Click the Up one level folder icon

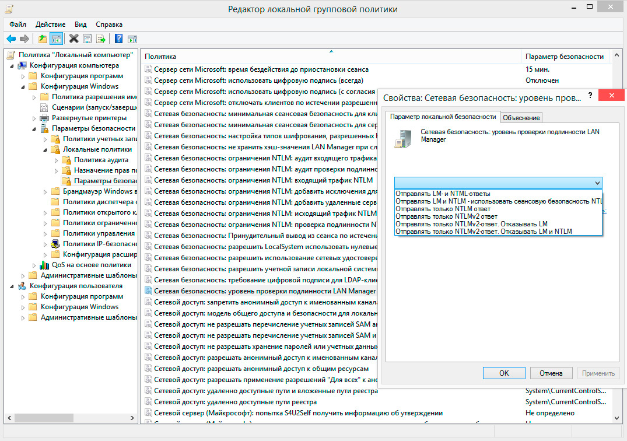[42, 39]
